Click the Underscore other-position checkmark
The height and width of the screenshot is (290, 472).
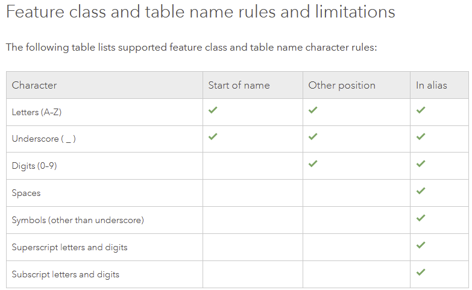[313, 137]
